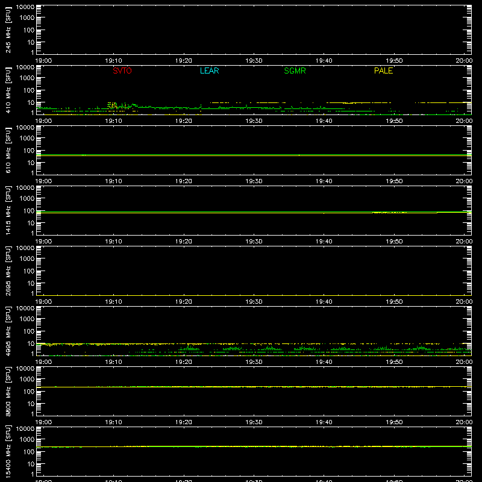Select the 610 MHz [SFU] axis title
Viewport: 482px width, 482px height.
pyautogui.click(x=8, y=150)
